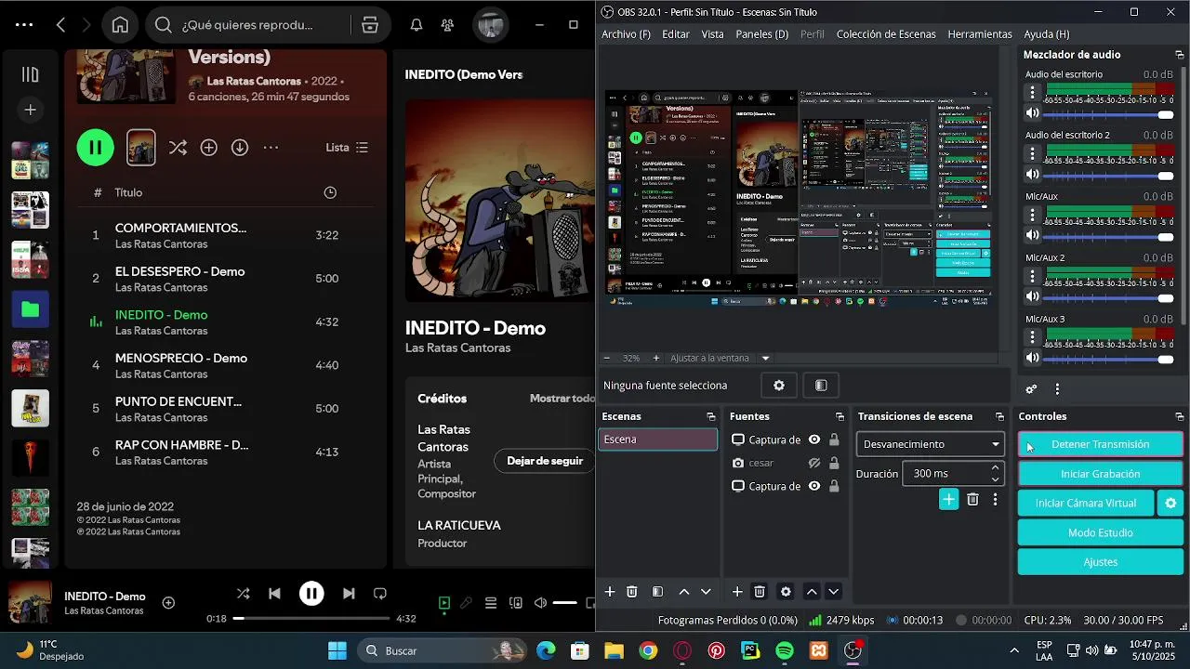Open the Spotify lyrics microphone icon

[x=466, y=603]
